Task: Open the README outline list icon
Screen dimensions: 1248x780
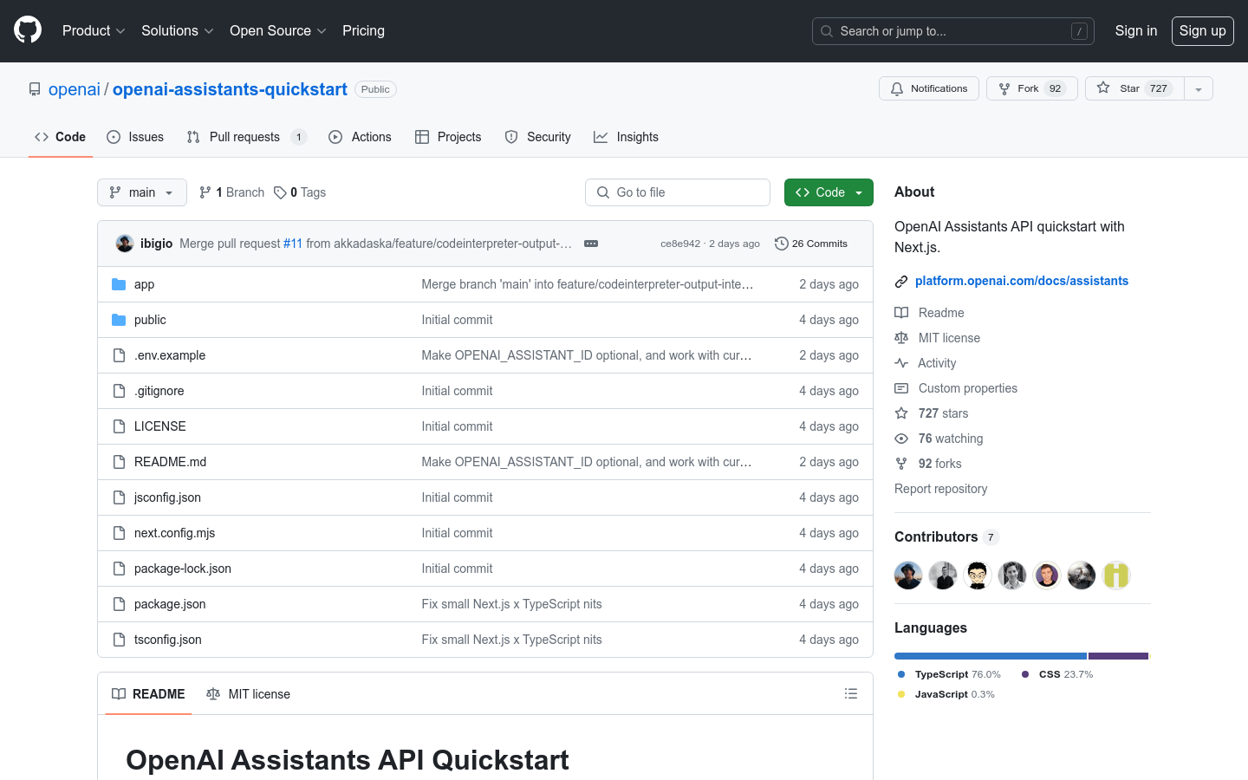Action: point(851,693)
